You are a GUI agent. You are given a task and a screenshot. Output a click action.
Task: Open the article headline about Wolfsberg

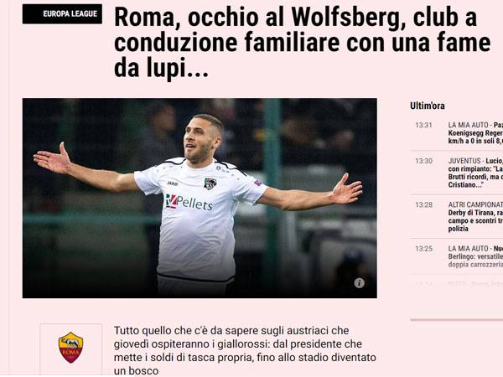point(302,43)
